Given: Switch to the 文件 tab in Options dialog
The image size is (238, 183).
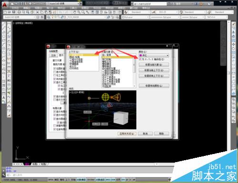Looking at the screenshot, I should click(53, 56).
